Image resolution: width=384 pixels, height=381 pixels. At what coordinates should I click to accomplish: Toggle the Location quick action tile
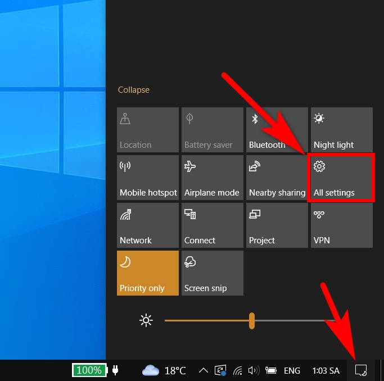click(x=148, y=130)
